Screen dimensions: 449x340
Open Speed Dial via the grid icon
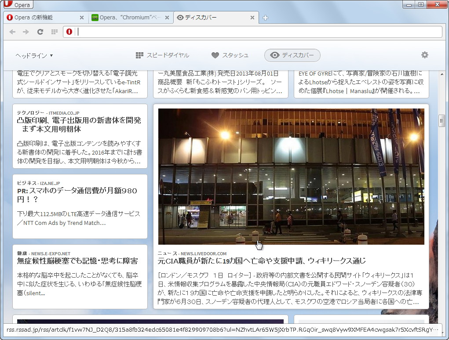tap(55, 32)
